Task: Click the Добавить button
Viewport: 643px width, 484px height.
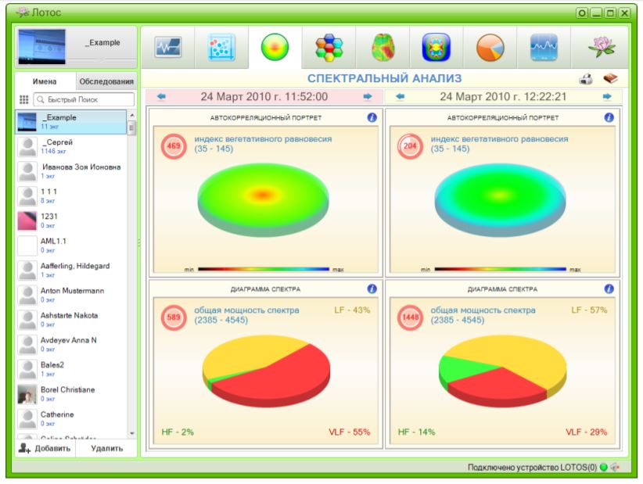Action: pyautogui.click(x=45, y=448)
